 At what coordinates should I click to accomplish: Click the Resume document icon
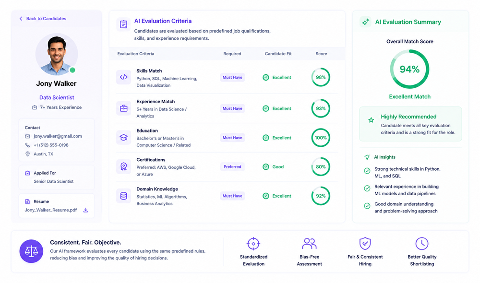pyautogui.click(x=27, y=201)
